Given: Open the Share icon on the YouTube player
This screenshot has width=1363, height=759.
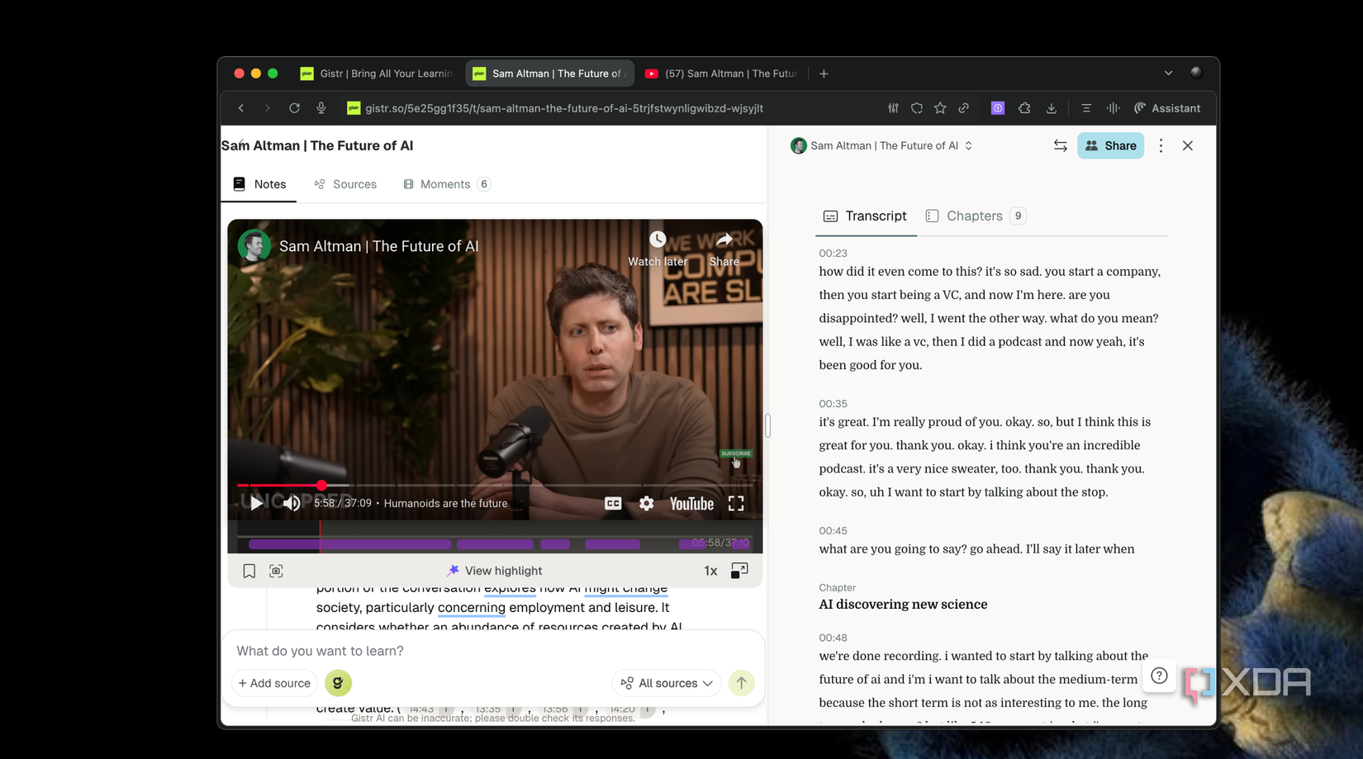Looking at the screenshot, I should coord(724,240).
